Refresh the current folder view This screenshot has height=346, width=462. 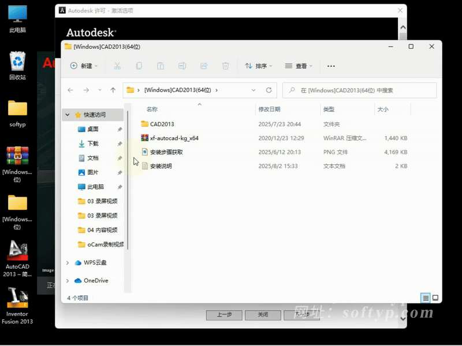tap(269, 90)
